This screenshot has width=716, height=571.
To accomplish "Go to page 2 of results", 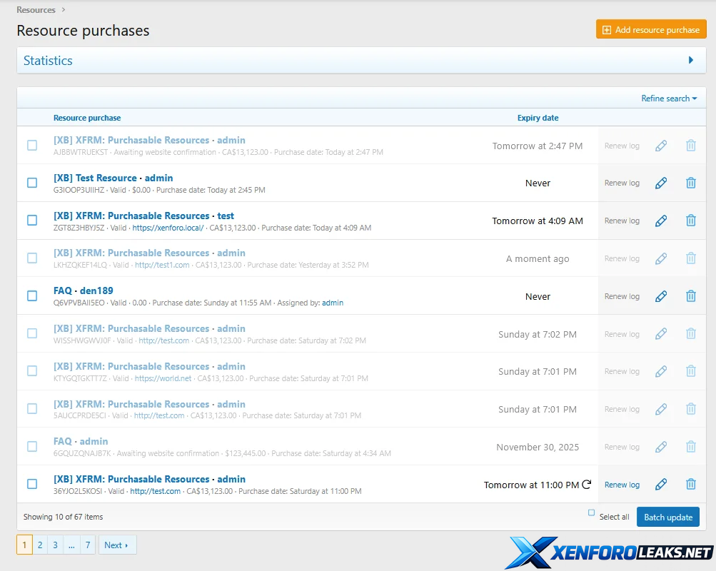I will [40, 545].
